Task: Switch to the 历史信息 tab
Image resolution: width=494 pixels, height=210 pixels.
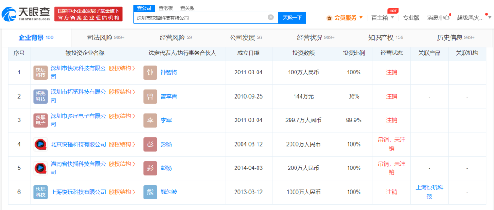Action: [x=456, y=38]
